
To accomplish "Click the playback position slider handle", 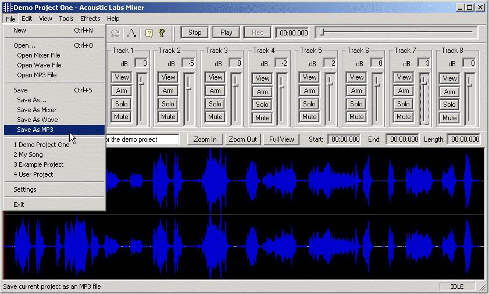I will [x=322, y=32].
